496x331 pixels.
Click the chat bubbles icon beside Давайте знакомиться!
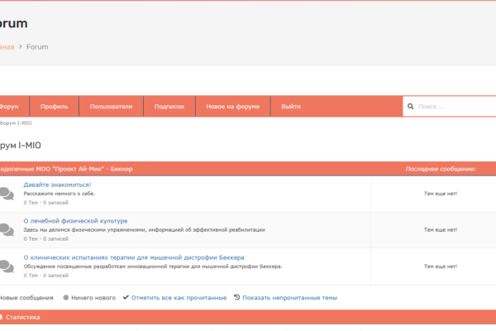[x=7, y=194]
